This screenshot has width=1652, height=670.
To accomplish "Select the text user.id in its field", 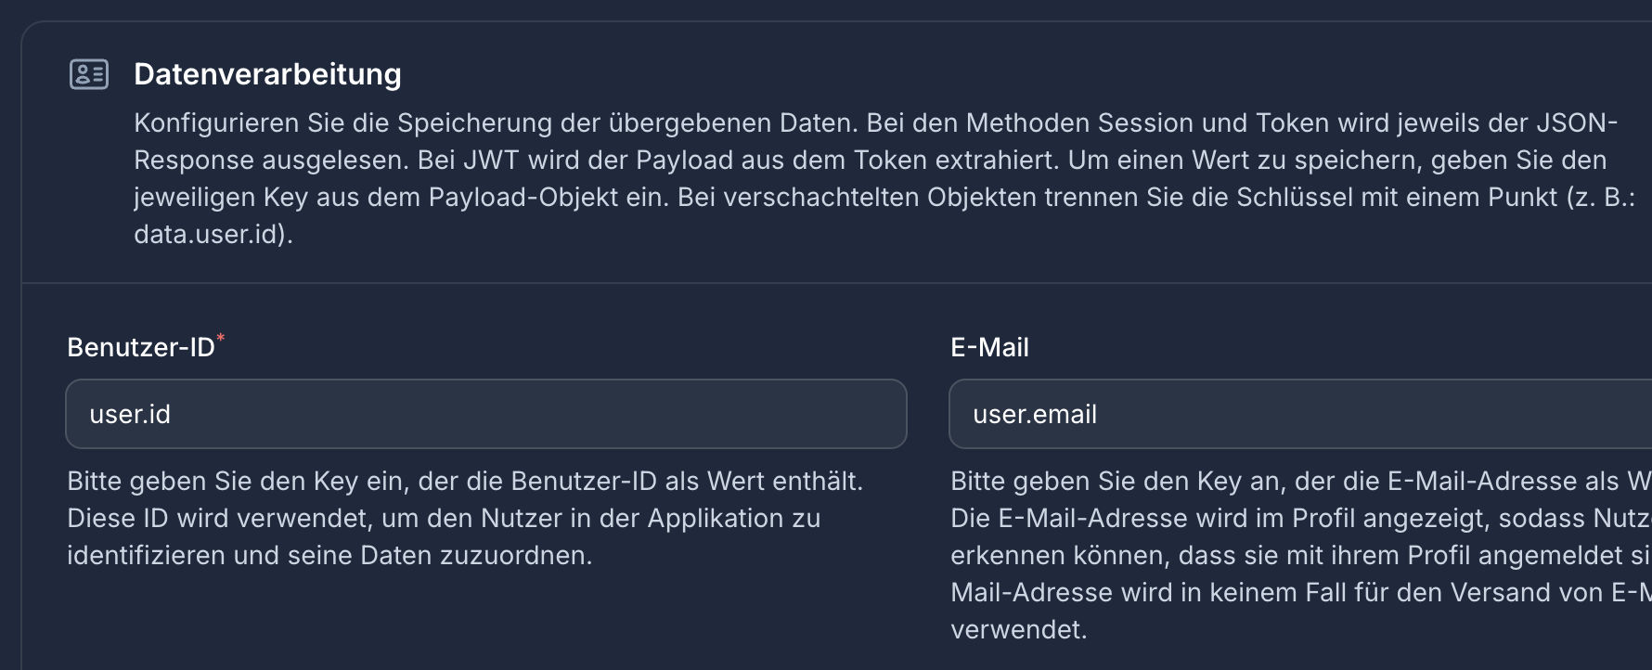I will (129, 414).
